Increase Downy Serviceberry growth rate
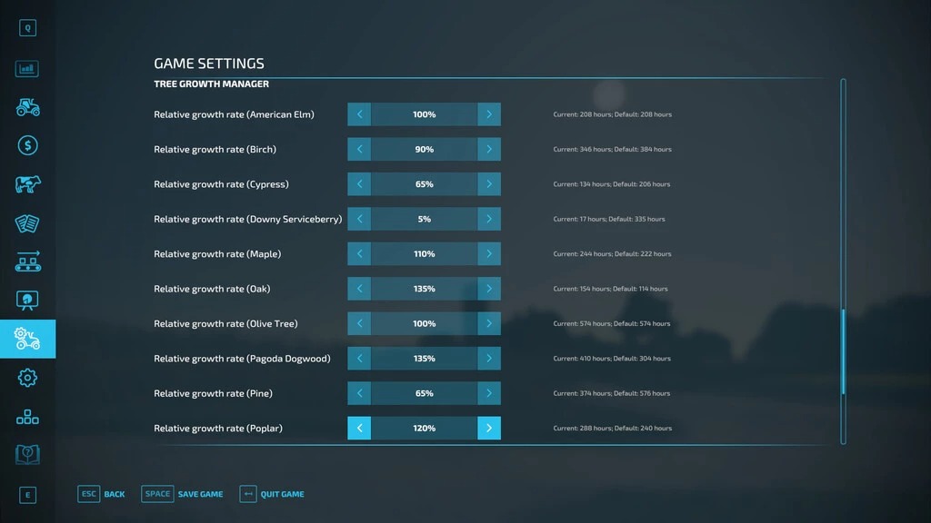Image resolution: width=931 pixels, height=523 pixels. [x=489, y=219]
